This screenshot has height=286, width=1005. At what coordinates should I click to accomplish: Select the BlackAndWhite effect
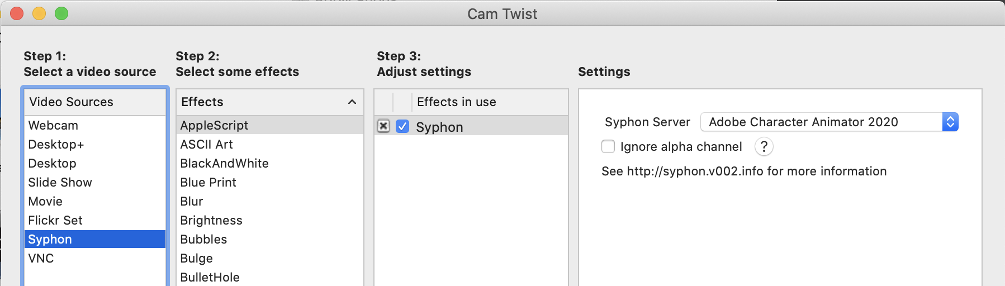pyautogui.click(x=224, y=163)
